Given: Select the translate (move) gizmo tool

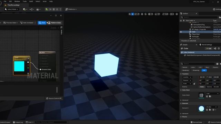Looking at the screenshot, I should [x=133, y=14].
